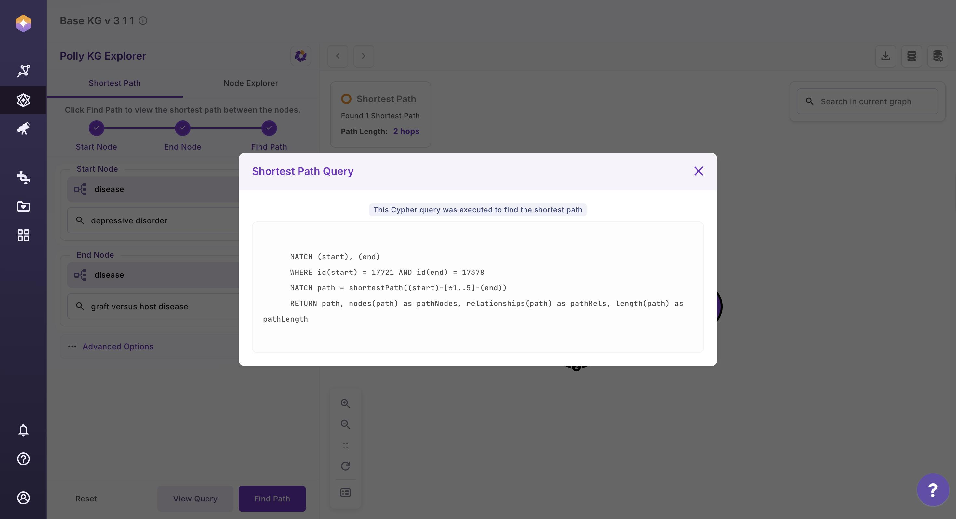Select the Shortest Path tab
Viewport: 956px width, 519px height.
point(115,83)
